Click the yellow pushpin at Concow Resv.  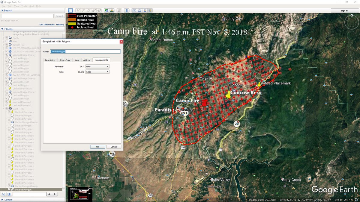(x=229, y=95)
